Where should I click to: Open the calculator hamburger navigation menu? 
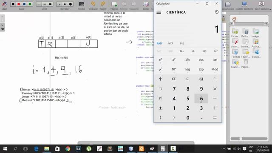[x=159, y=12]
